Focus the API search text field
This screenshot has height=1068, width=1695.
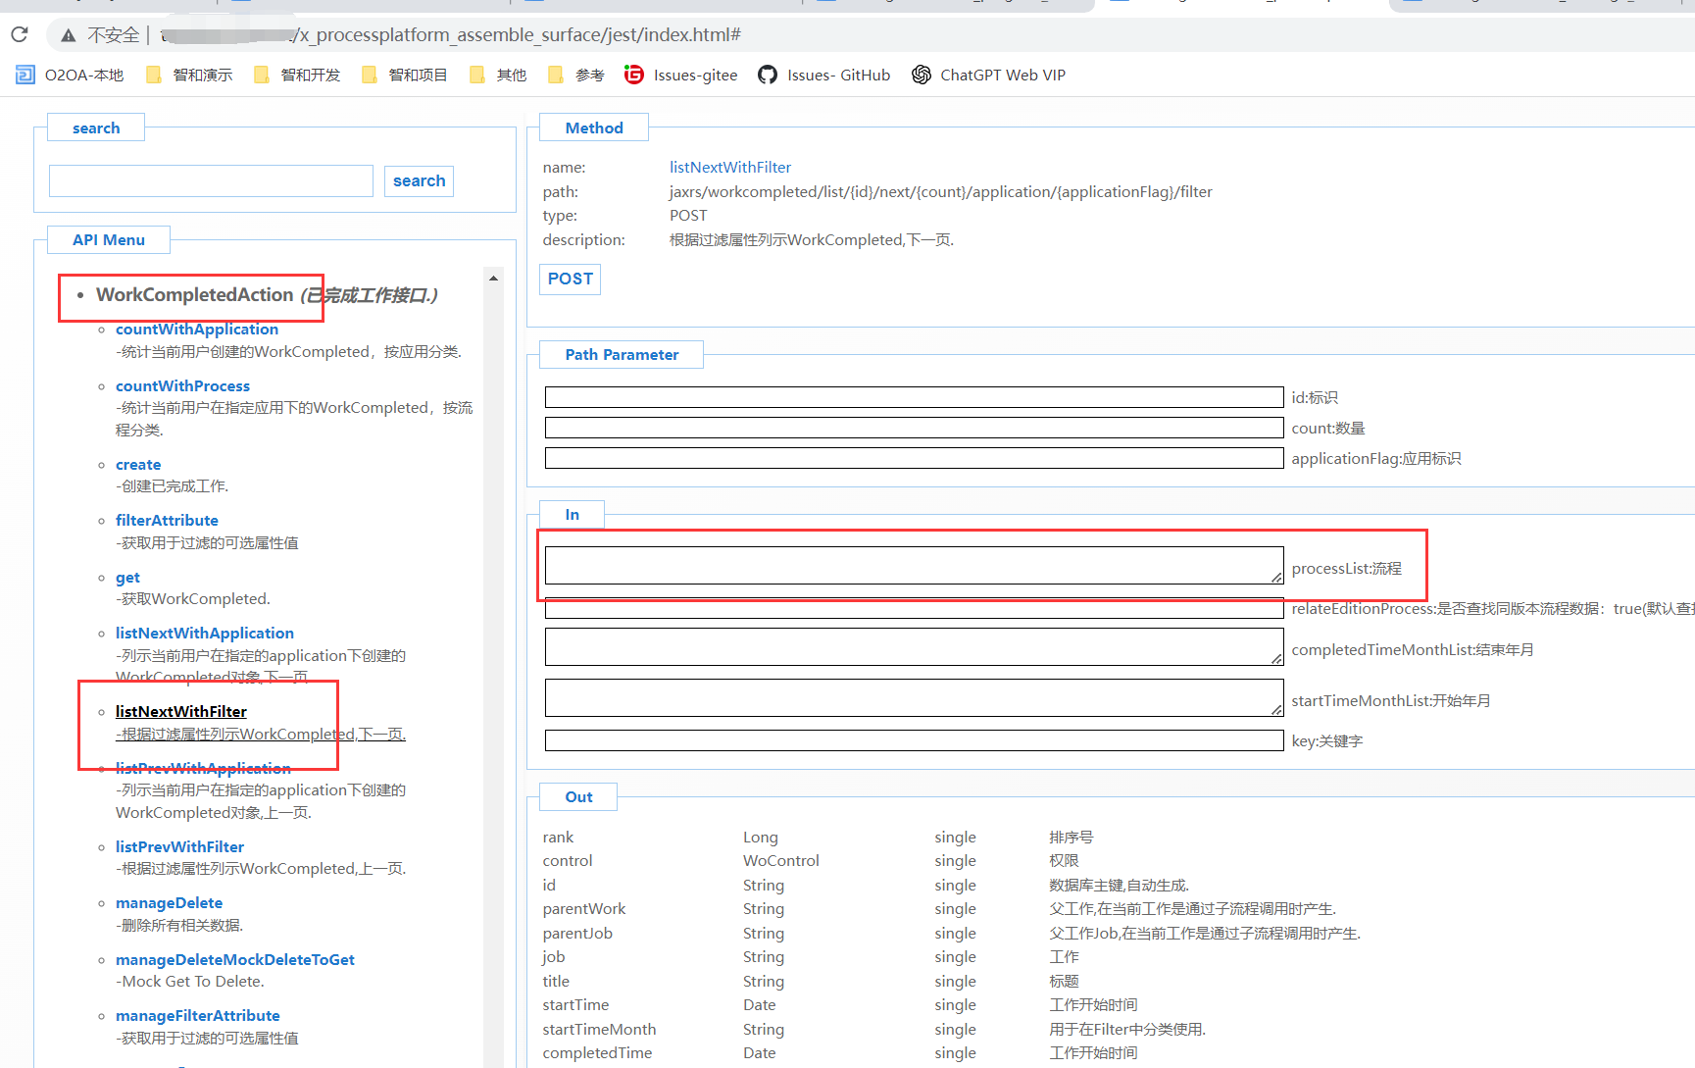pos(211,181)
